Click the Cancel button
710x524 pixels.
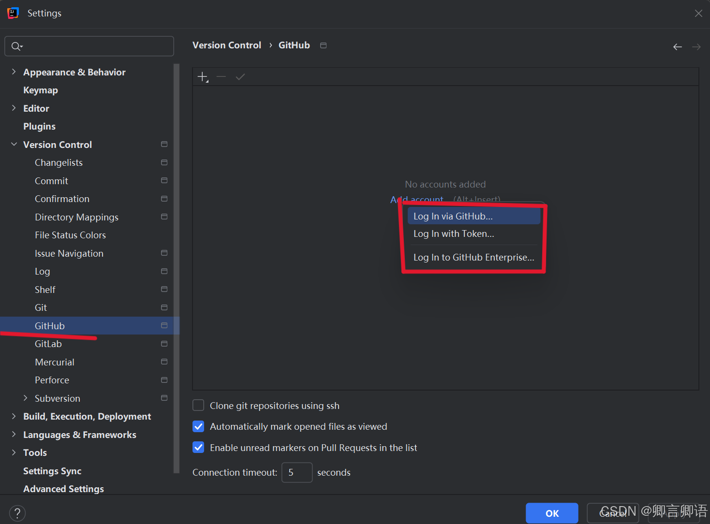pyautogui.click(x=613, y=513)
